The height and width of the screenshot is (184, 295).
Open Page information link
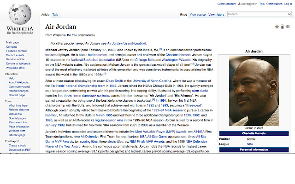pyautogui.click(x=19, y=127)
